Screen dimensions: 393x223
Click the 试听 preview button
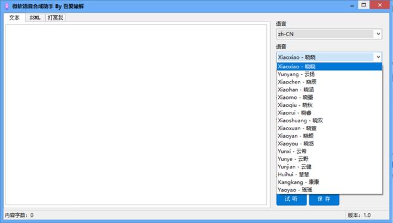(291, 199)
